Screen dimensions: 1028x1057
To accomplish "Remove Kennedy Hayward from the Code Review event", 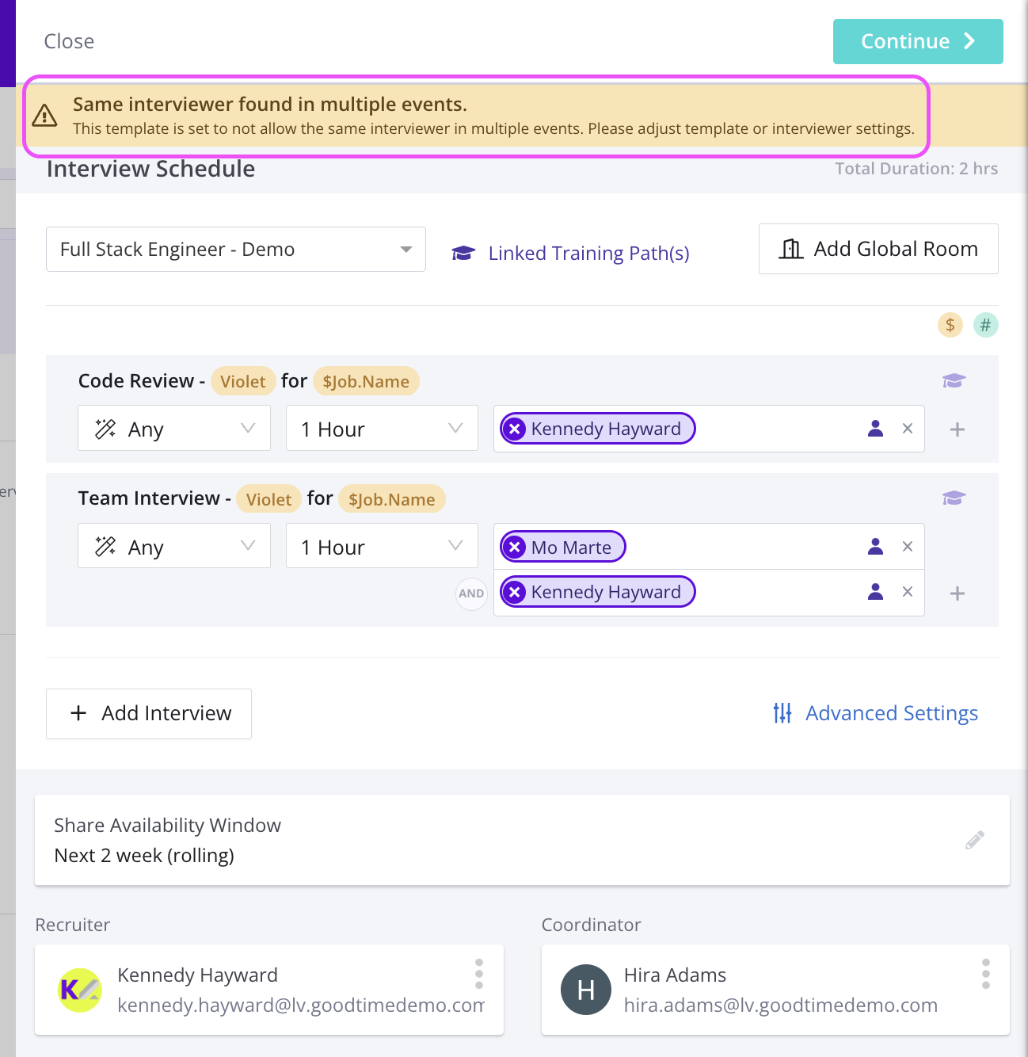I will coord(515,429).
